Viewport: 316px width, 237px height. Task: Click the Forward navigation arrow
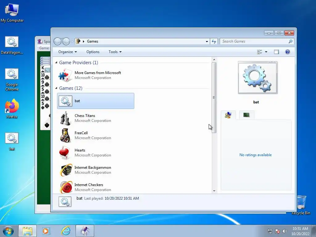tap(66, 41)
